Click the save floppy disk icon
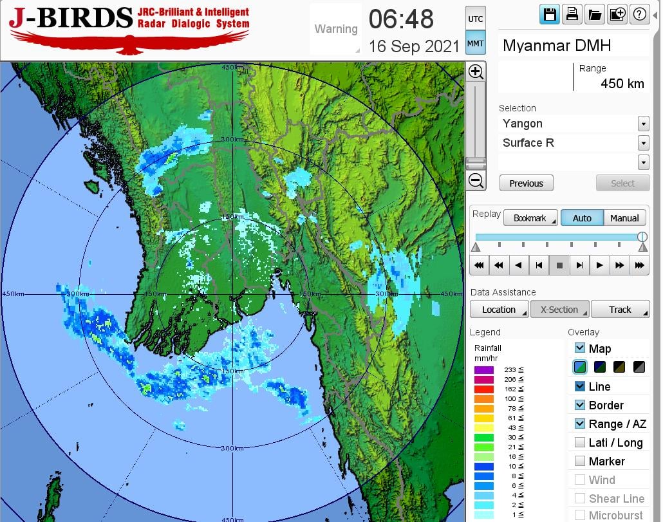 (x=550, y=15)
